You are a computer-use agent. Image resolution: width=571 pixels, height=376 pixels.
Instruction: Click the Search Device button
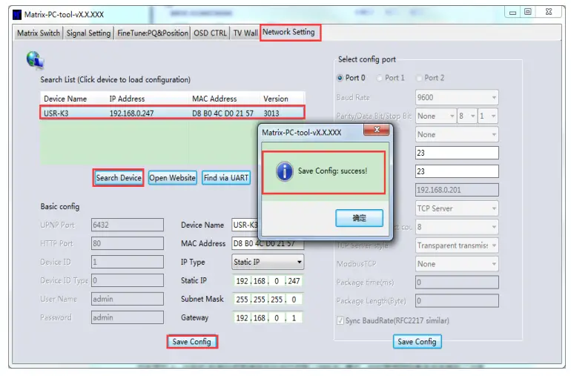(119, 178)
